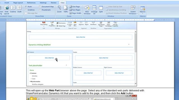Viewport: 179px width, 100px height.
Task: Switch to Web Layout view
Action: click(x=6, y=10)
